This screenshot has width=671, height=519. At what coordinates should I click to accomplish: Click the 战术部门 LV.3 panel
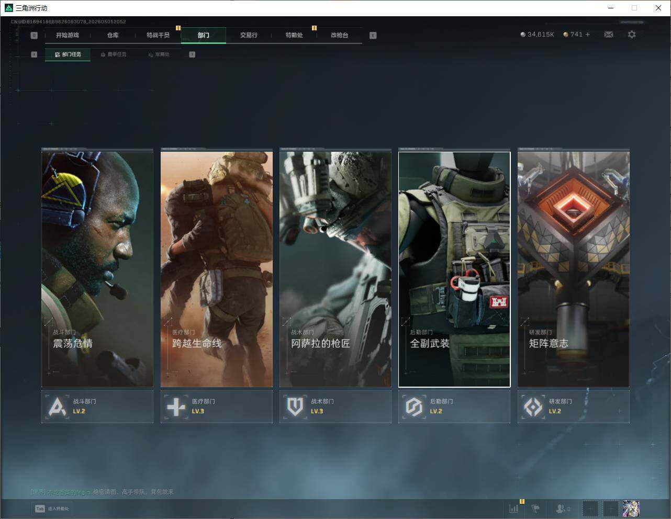tap(335, 407)
